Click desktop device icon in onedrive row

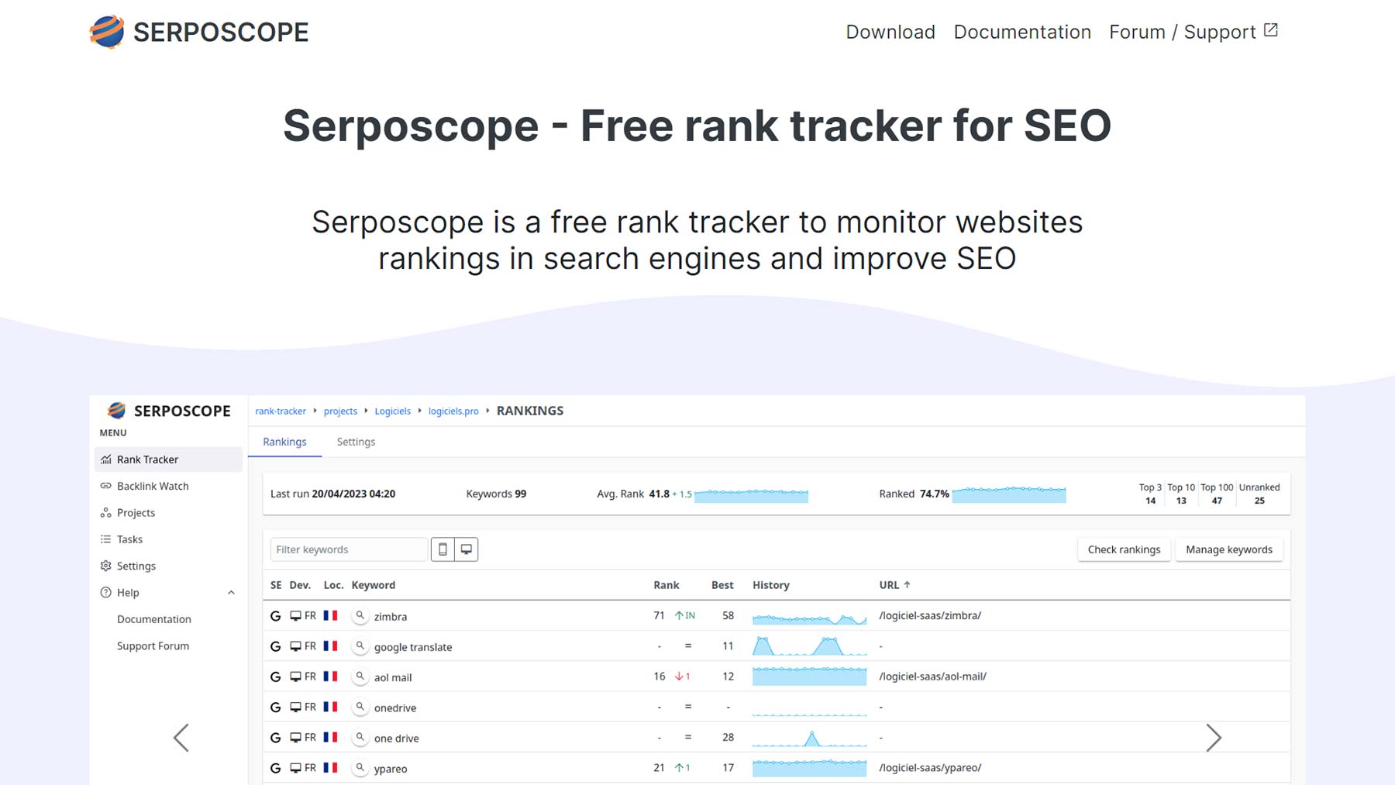[295, 707]
